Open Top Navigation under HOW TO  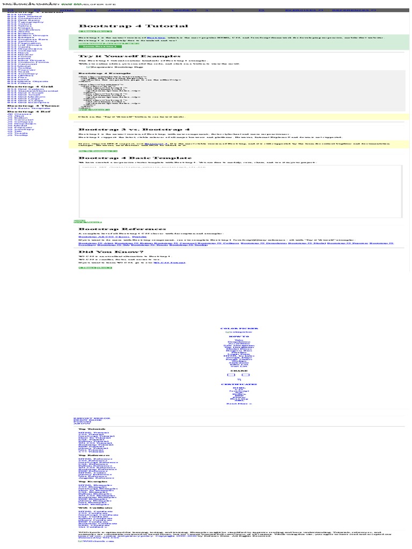click(239, 347)
